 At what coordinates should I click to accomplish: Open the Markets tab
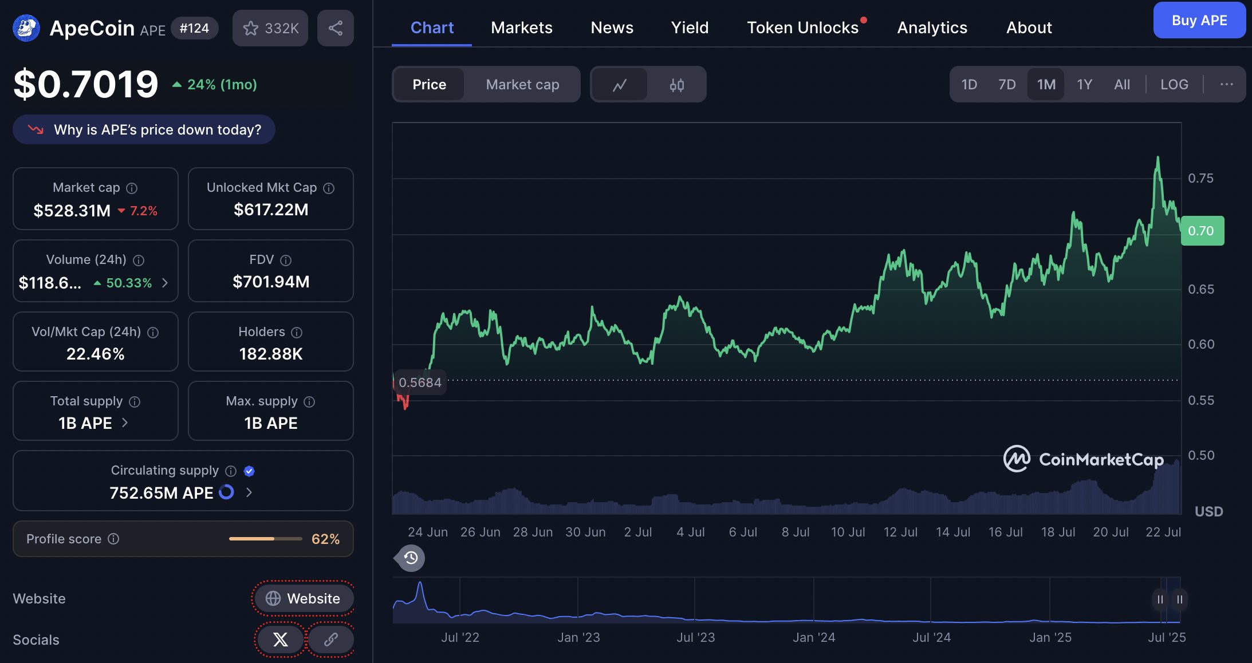[x=521, y=27]
